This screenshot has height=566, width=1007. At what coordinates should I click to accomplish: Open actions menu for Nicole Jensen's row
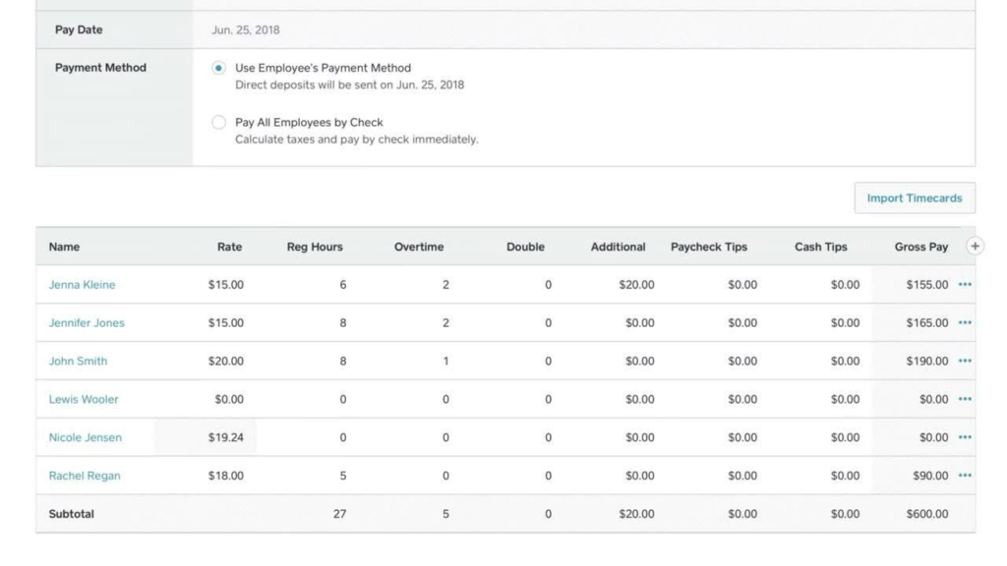click(x=966, y=437)
